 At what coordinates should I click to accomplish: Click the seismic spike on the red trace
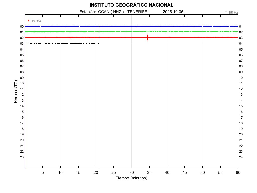pyautogui.click(x=147, y=37)
